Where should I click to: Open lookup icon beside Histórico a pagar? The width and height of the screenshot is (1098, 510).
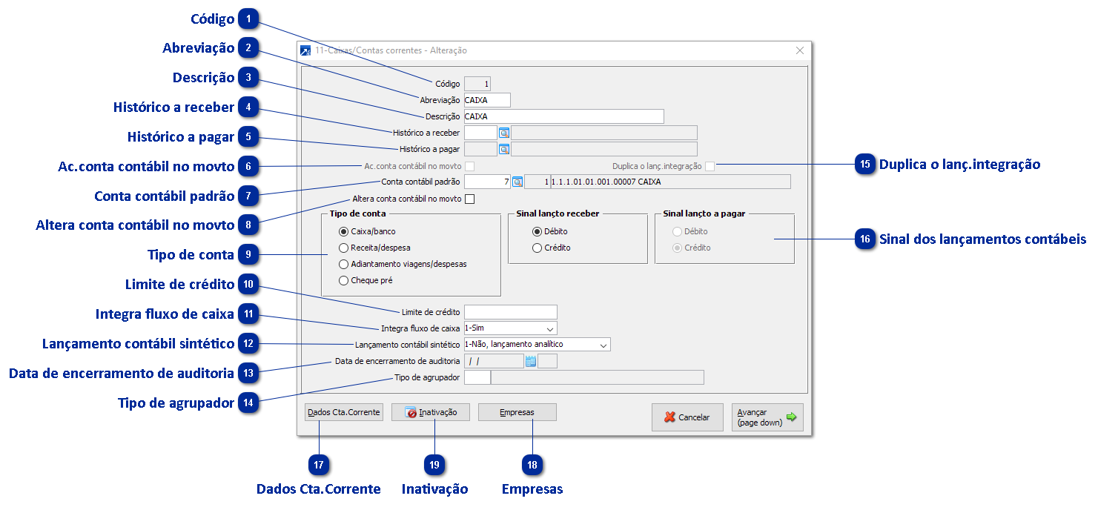point(504,149)
